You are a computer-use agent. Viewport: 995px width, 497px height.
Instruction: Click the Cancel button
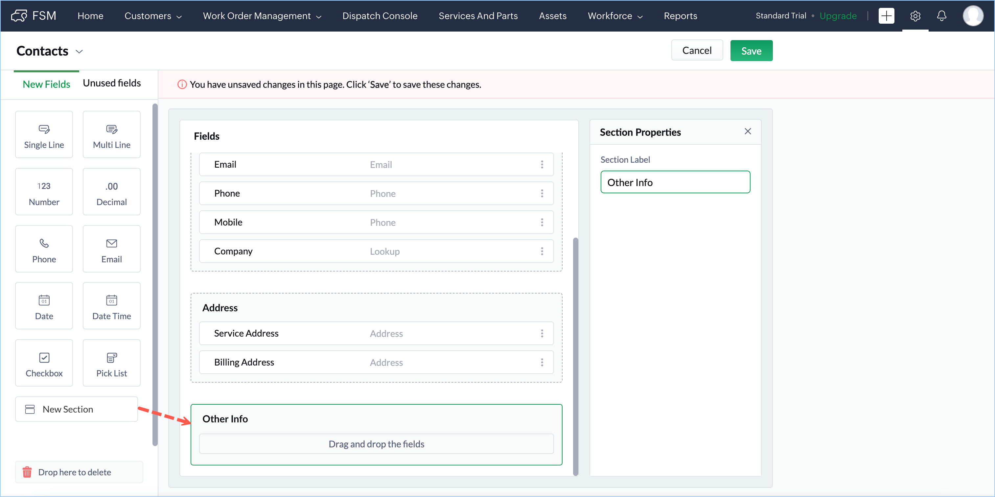click(696, 51)
